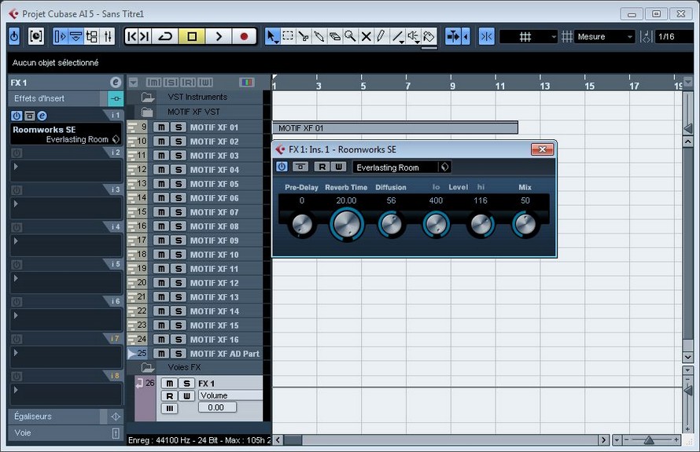
Task: Click the Read automation button on FX 1 track
Action: (x=168, y=395)
